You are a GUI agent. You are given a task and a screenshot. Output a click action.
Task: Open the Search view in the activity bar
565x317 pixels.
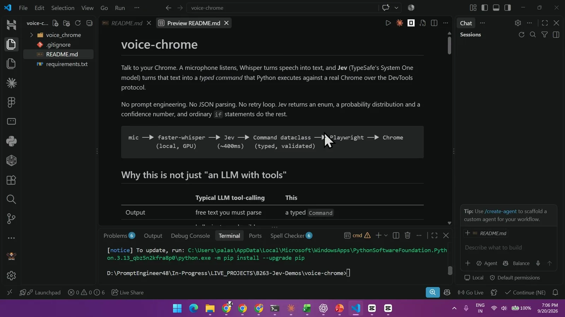(11, 199)
